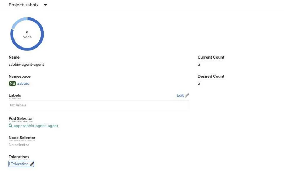Click the Node Selector field label

coord(22,138)
